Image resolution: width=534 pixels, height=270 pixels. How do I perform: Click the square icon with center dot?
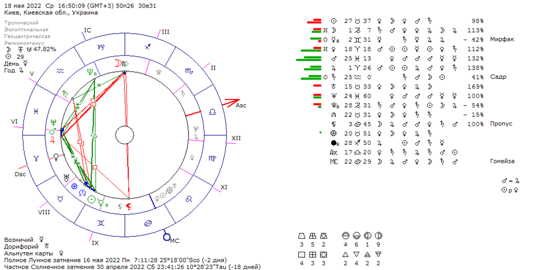click(x=301, y=254)
